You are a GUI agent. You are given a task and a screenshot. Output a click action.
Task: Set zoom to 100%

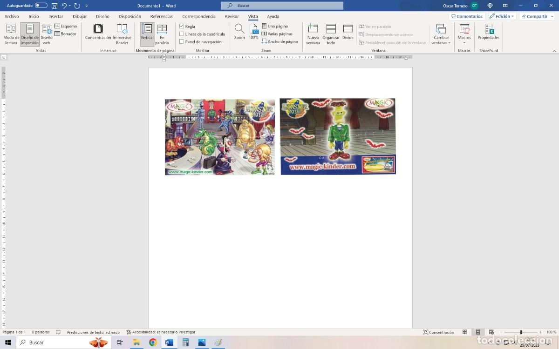click(253, 32)
